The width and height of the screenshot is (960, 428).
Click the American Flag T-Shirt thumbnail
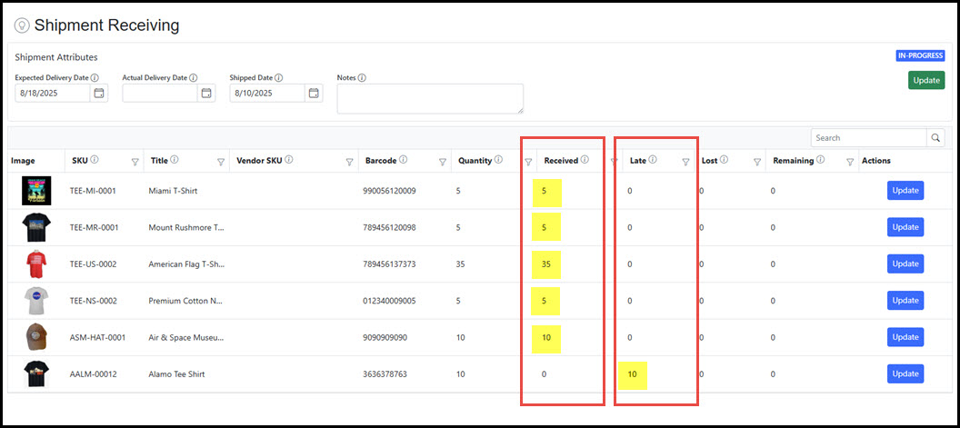36,264
